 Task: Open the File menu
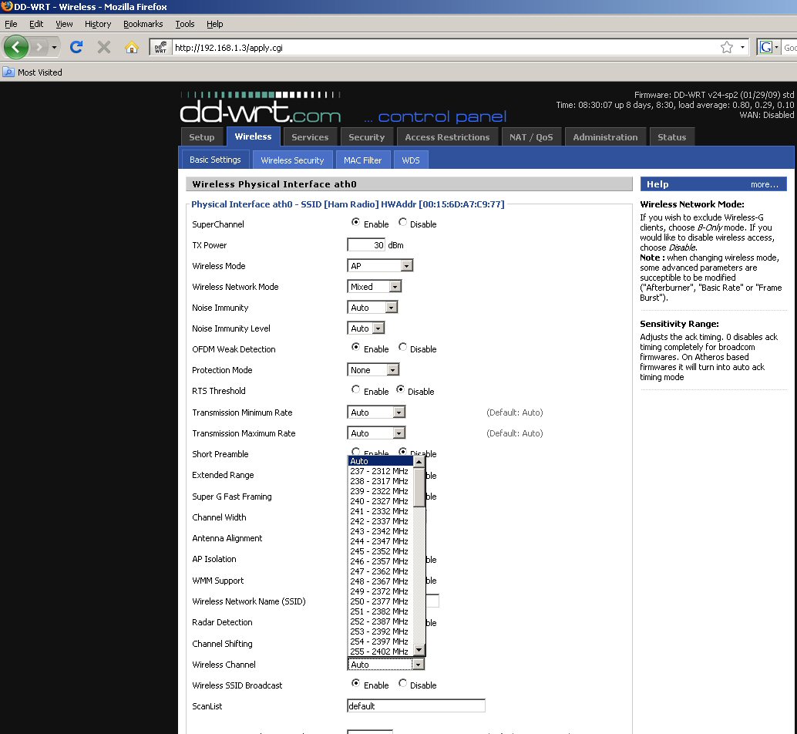tap(12, 24)
